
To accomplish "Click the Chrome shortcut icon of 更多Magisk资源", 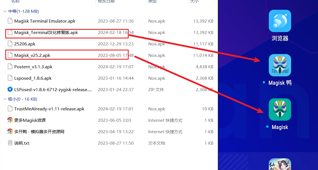I will [x=10, y=120].
